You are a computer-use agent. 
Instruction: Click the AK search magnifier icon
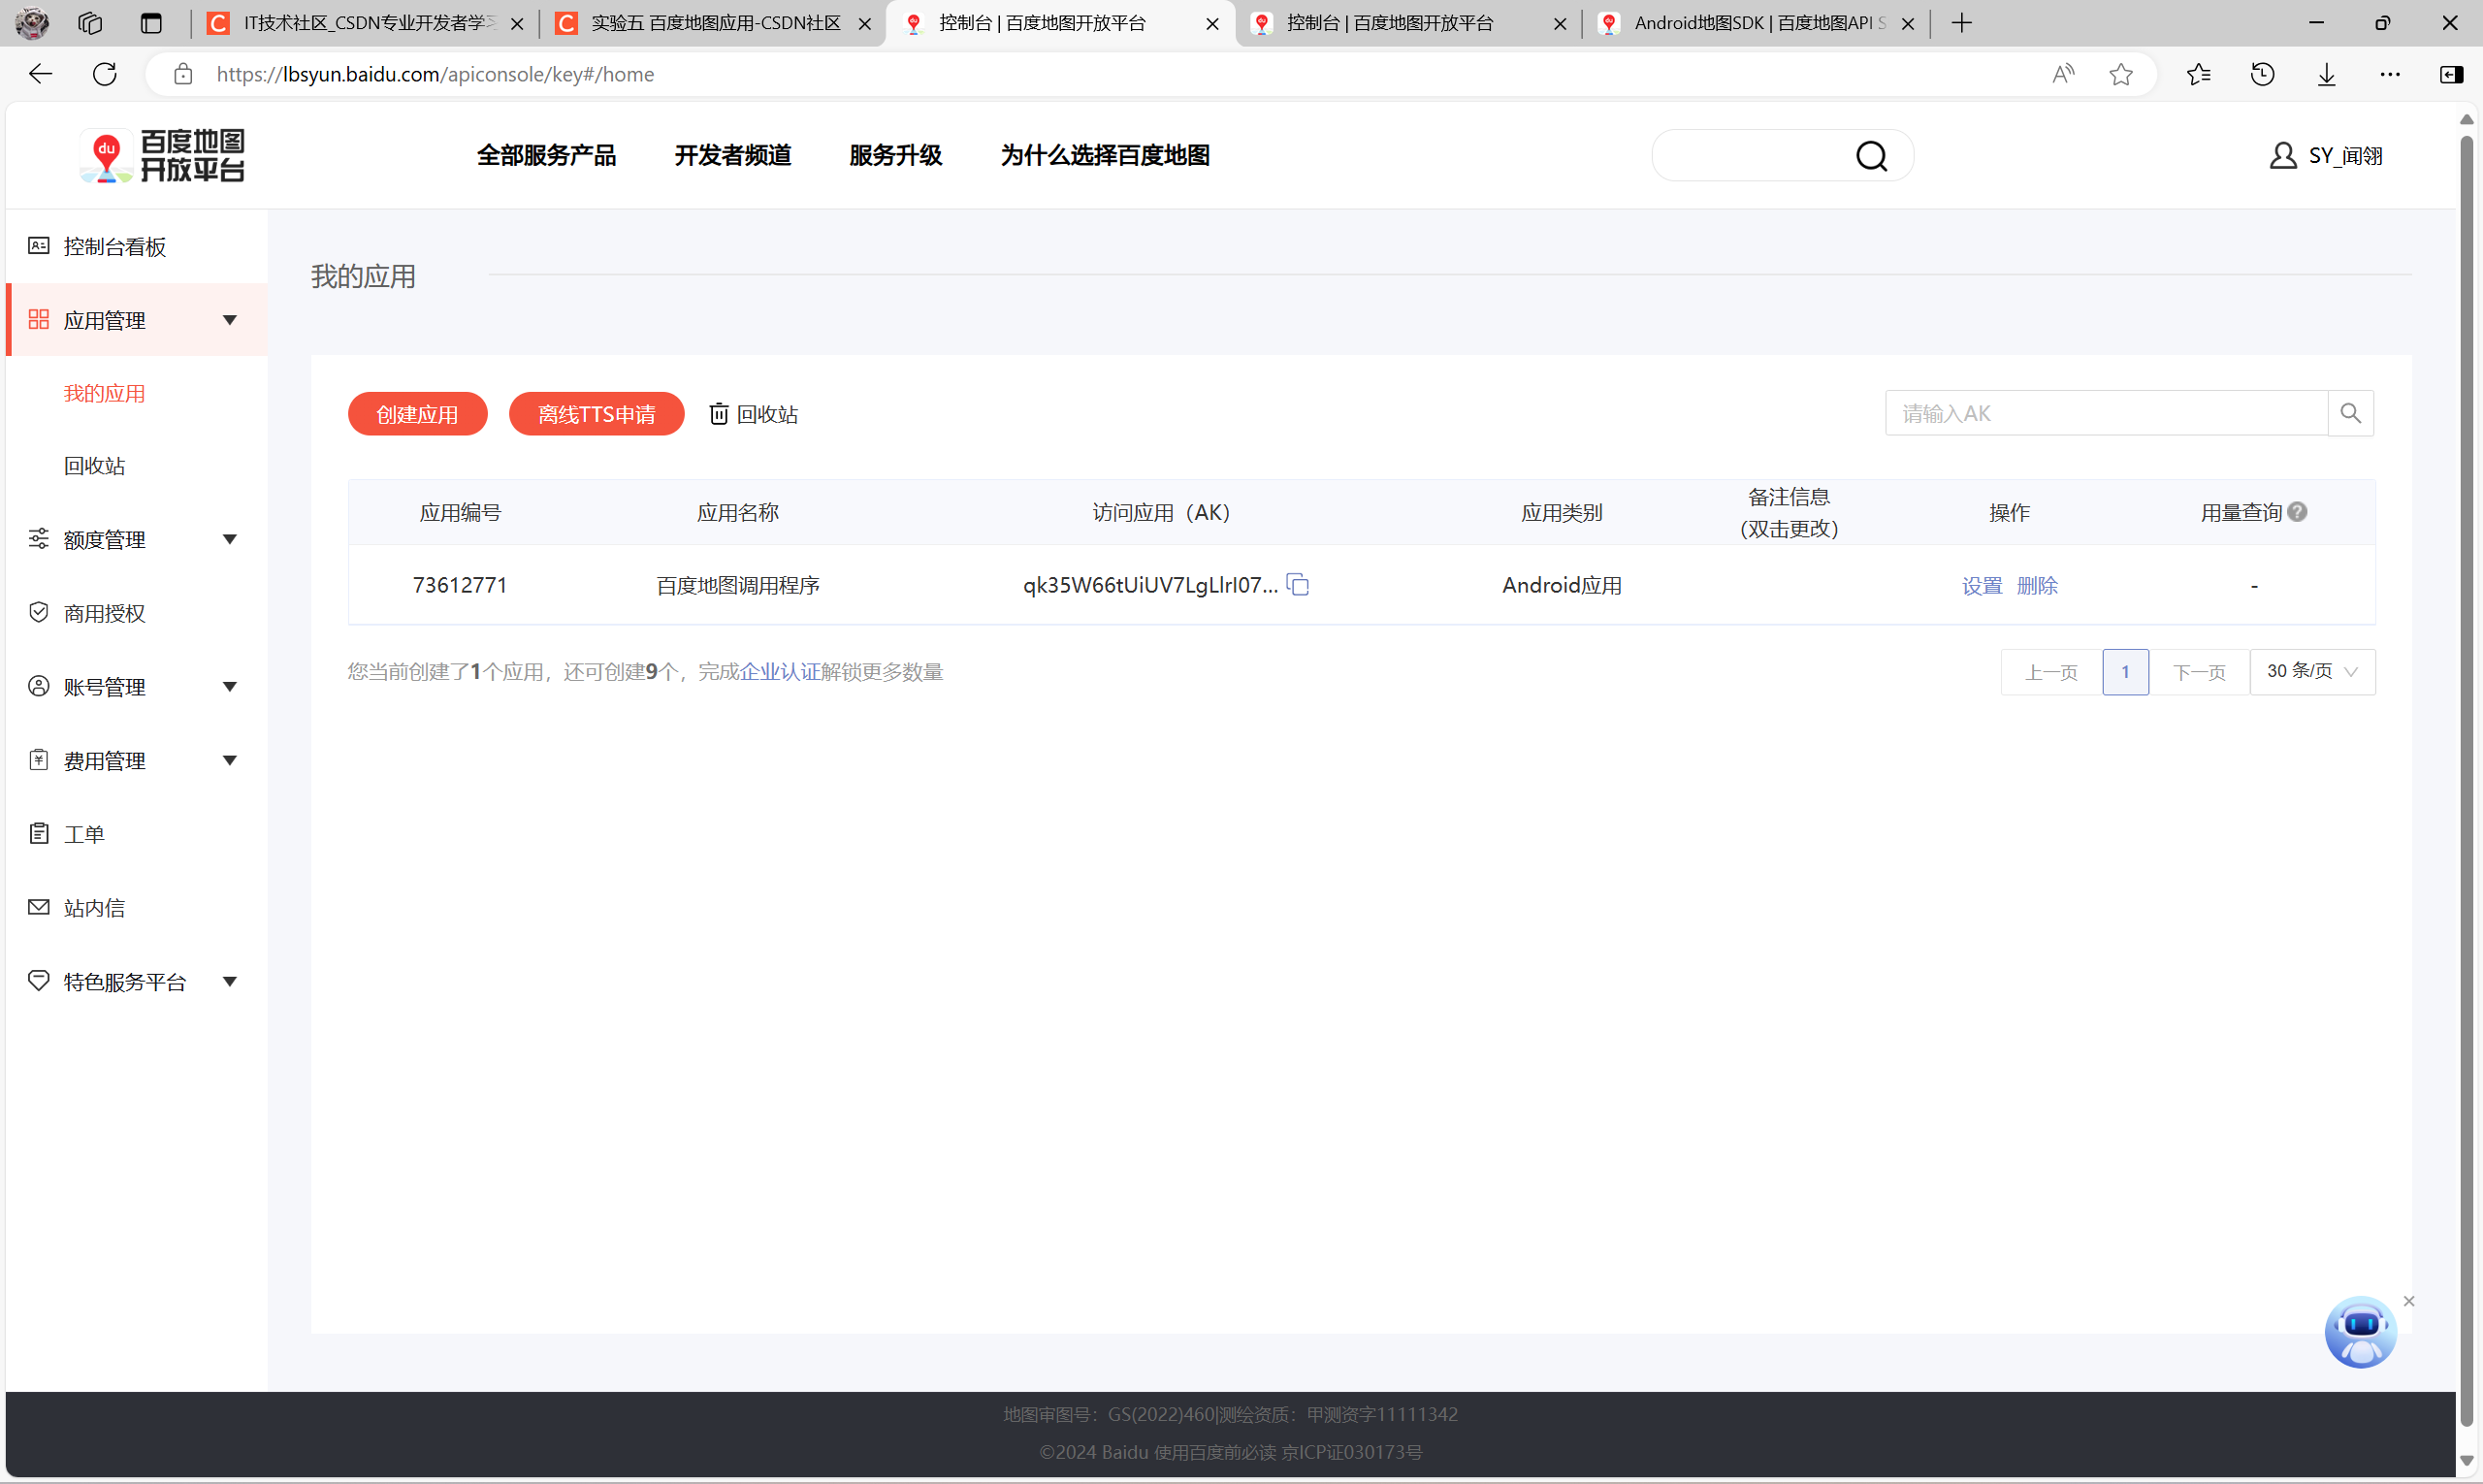[2350, 413]
